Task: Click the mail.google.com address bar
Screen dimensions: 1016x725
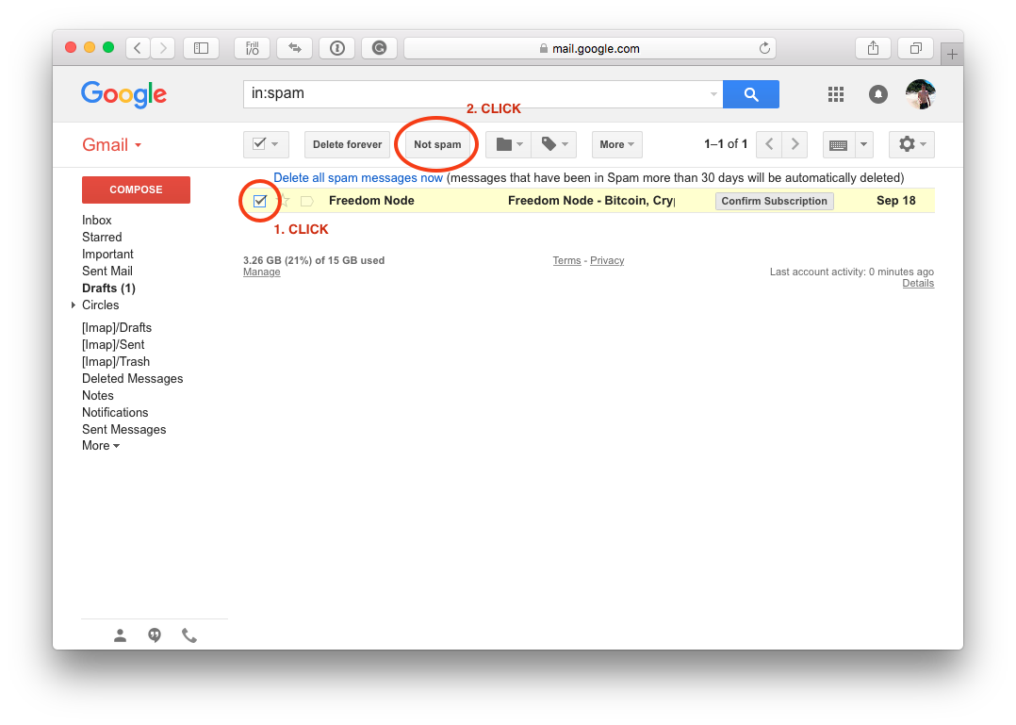Action: click(590, 48)
